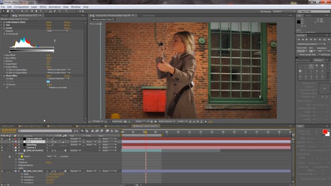This screenshot has height=186, width=331.
Task: Select the Brush tool in toolbar
Action: coord(46,11)
